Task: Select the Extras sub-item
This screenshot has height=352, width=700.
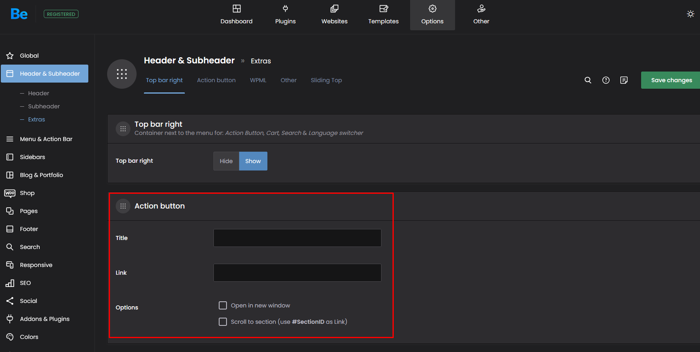Action: [36, 119]
